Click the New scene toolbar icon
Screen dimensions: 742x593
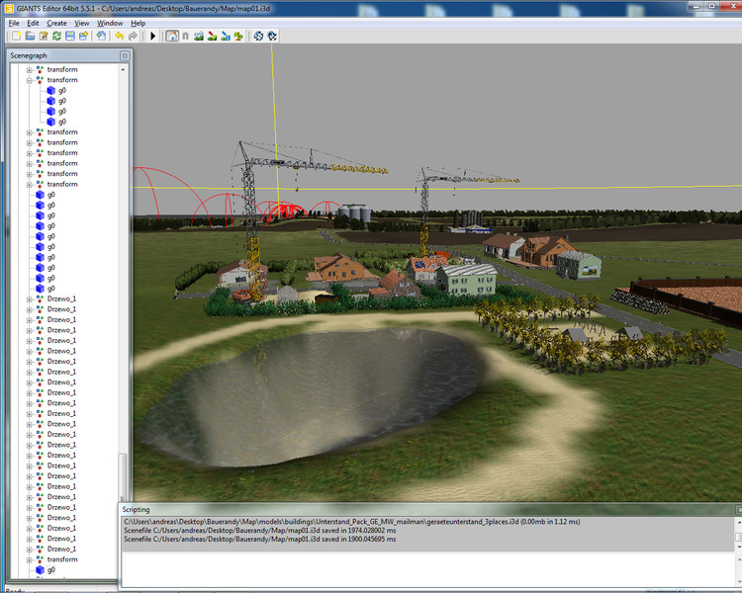click(x=17, y=36)
